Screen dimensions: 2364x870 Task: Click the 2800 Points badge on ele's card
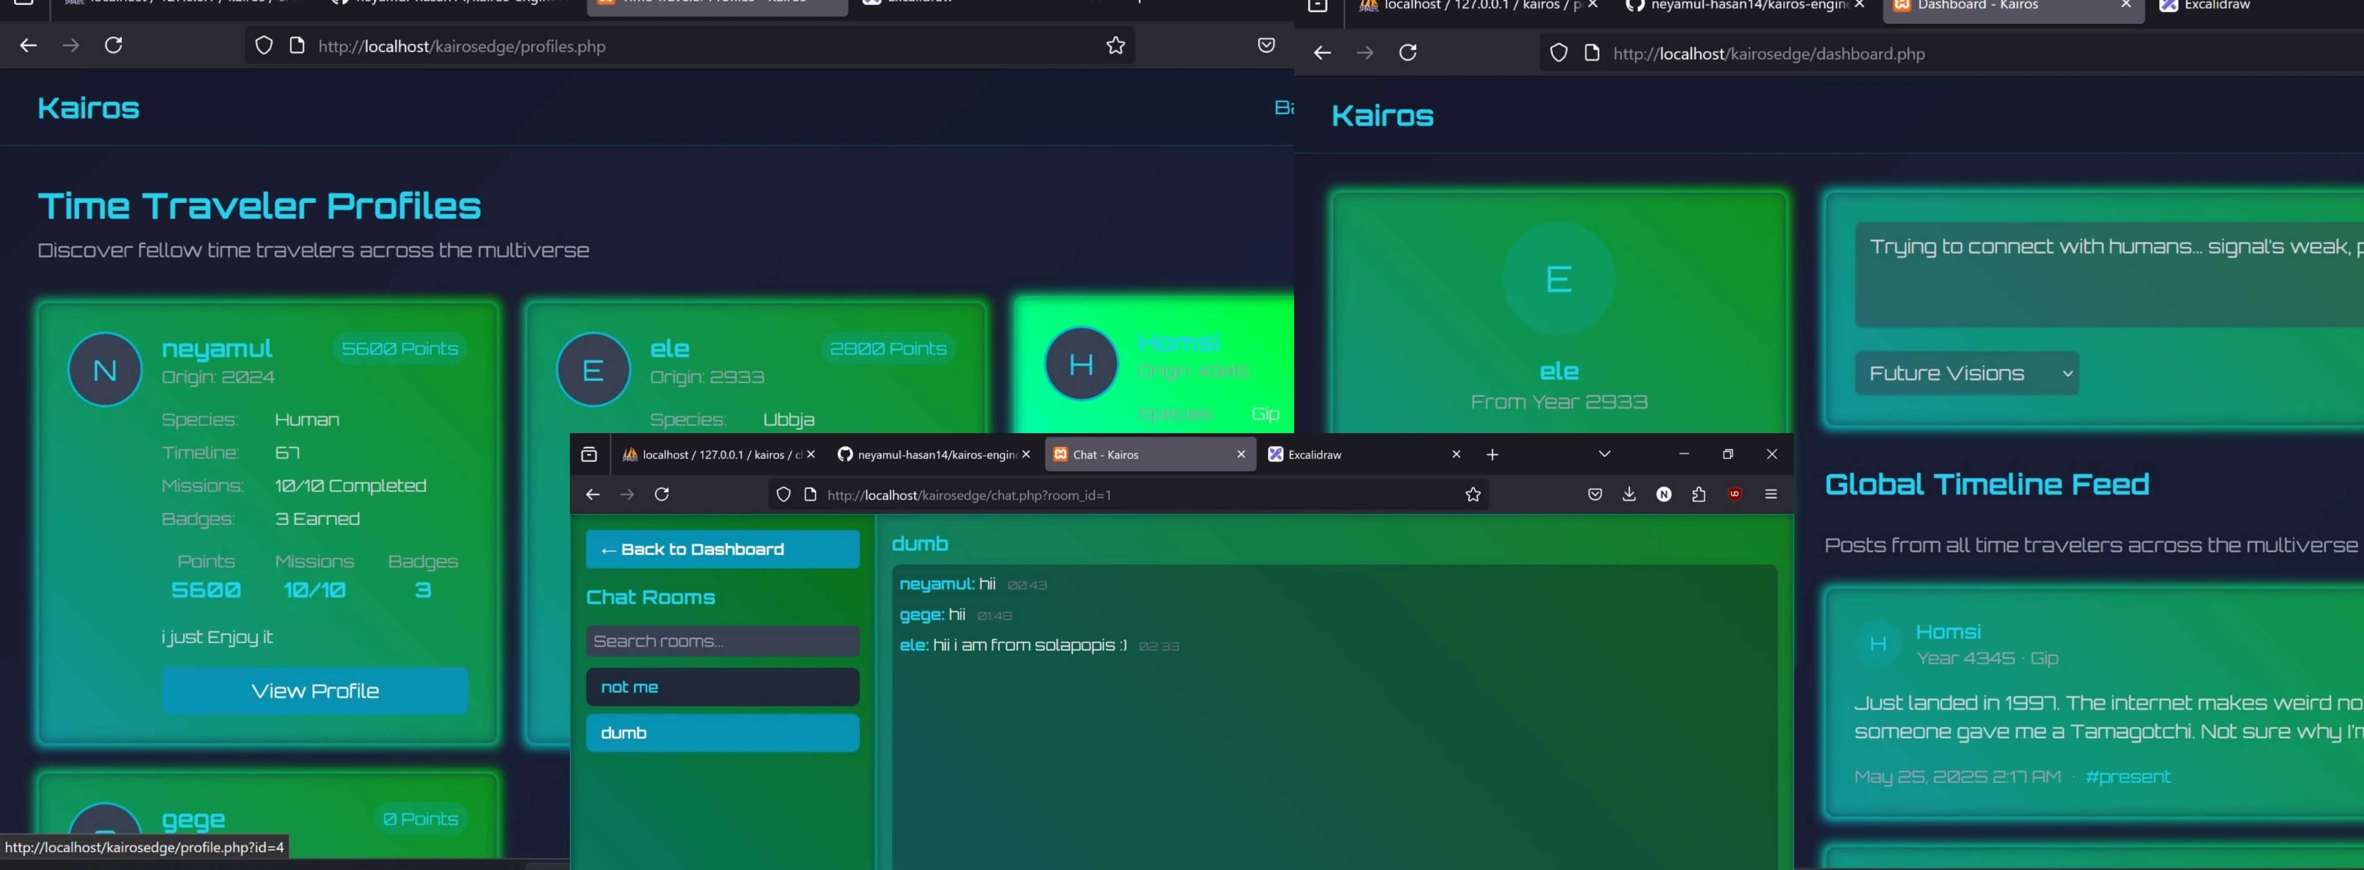887,349
